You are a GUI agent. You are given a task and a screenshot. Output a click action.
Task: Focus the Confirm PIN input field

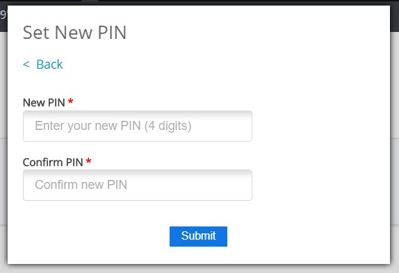pyautogui.click(x=138, y=185)
